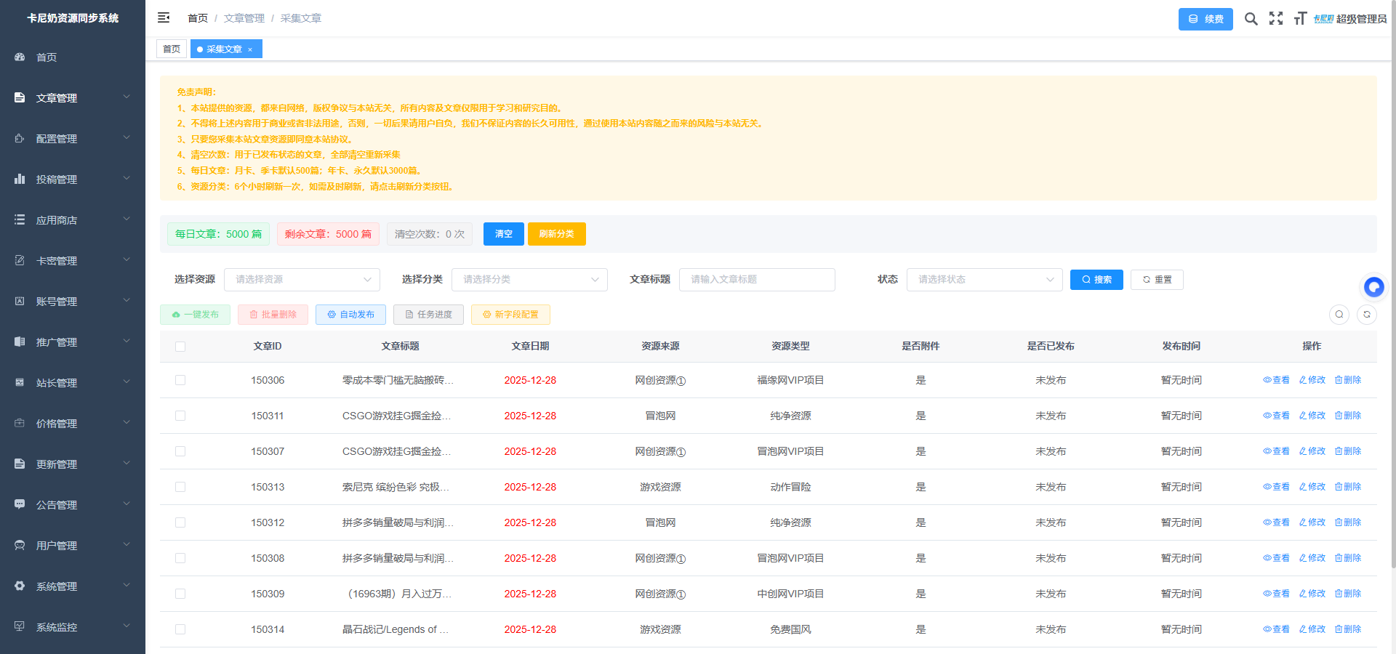Collapse the sidebar with the hamburger icon
The height and width of the screenshot is (654, 1396).
point(164,17)
